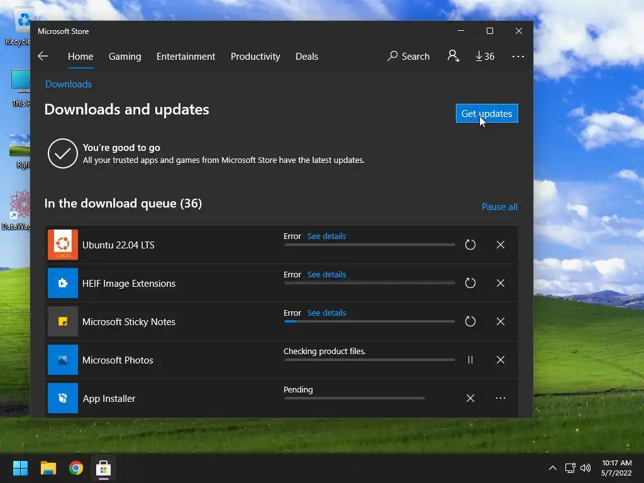Image resolution: width=644 pixels, height=483 pixels.
Task: Open the See more three-dots menu
Action: [518, 56]
